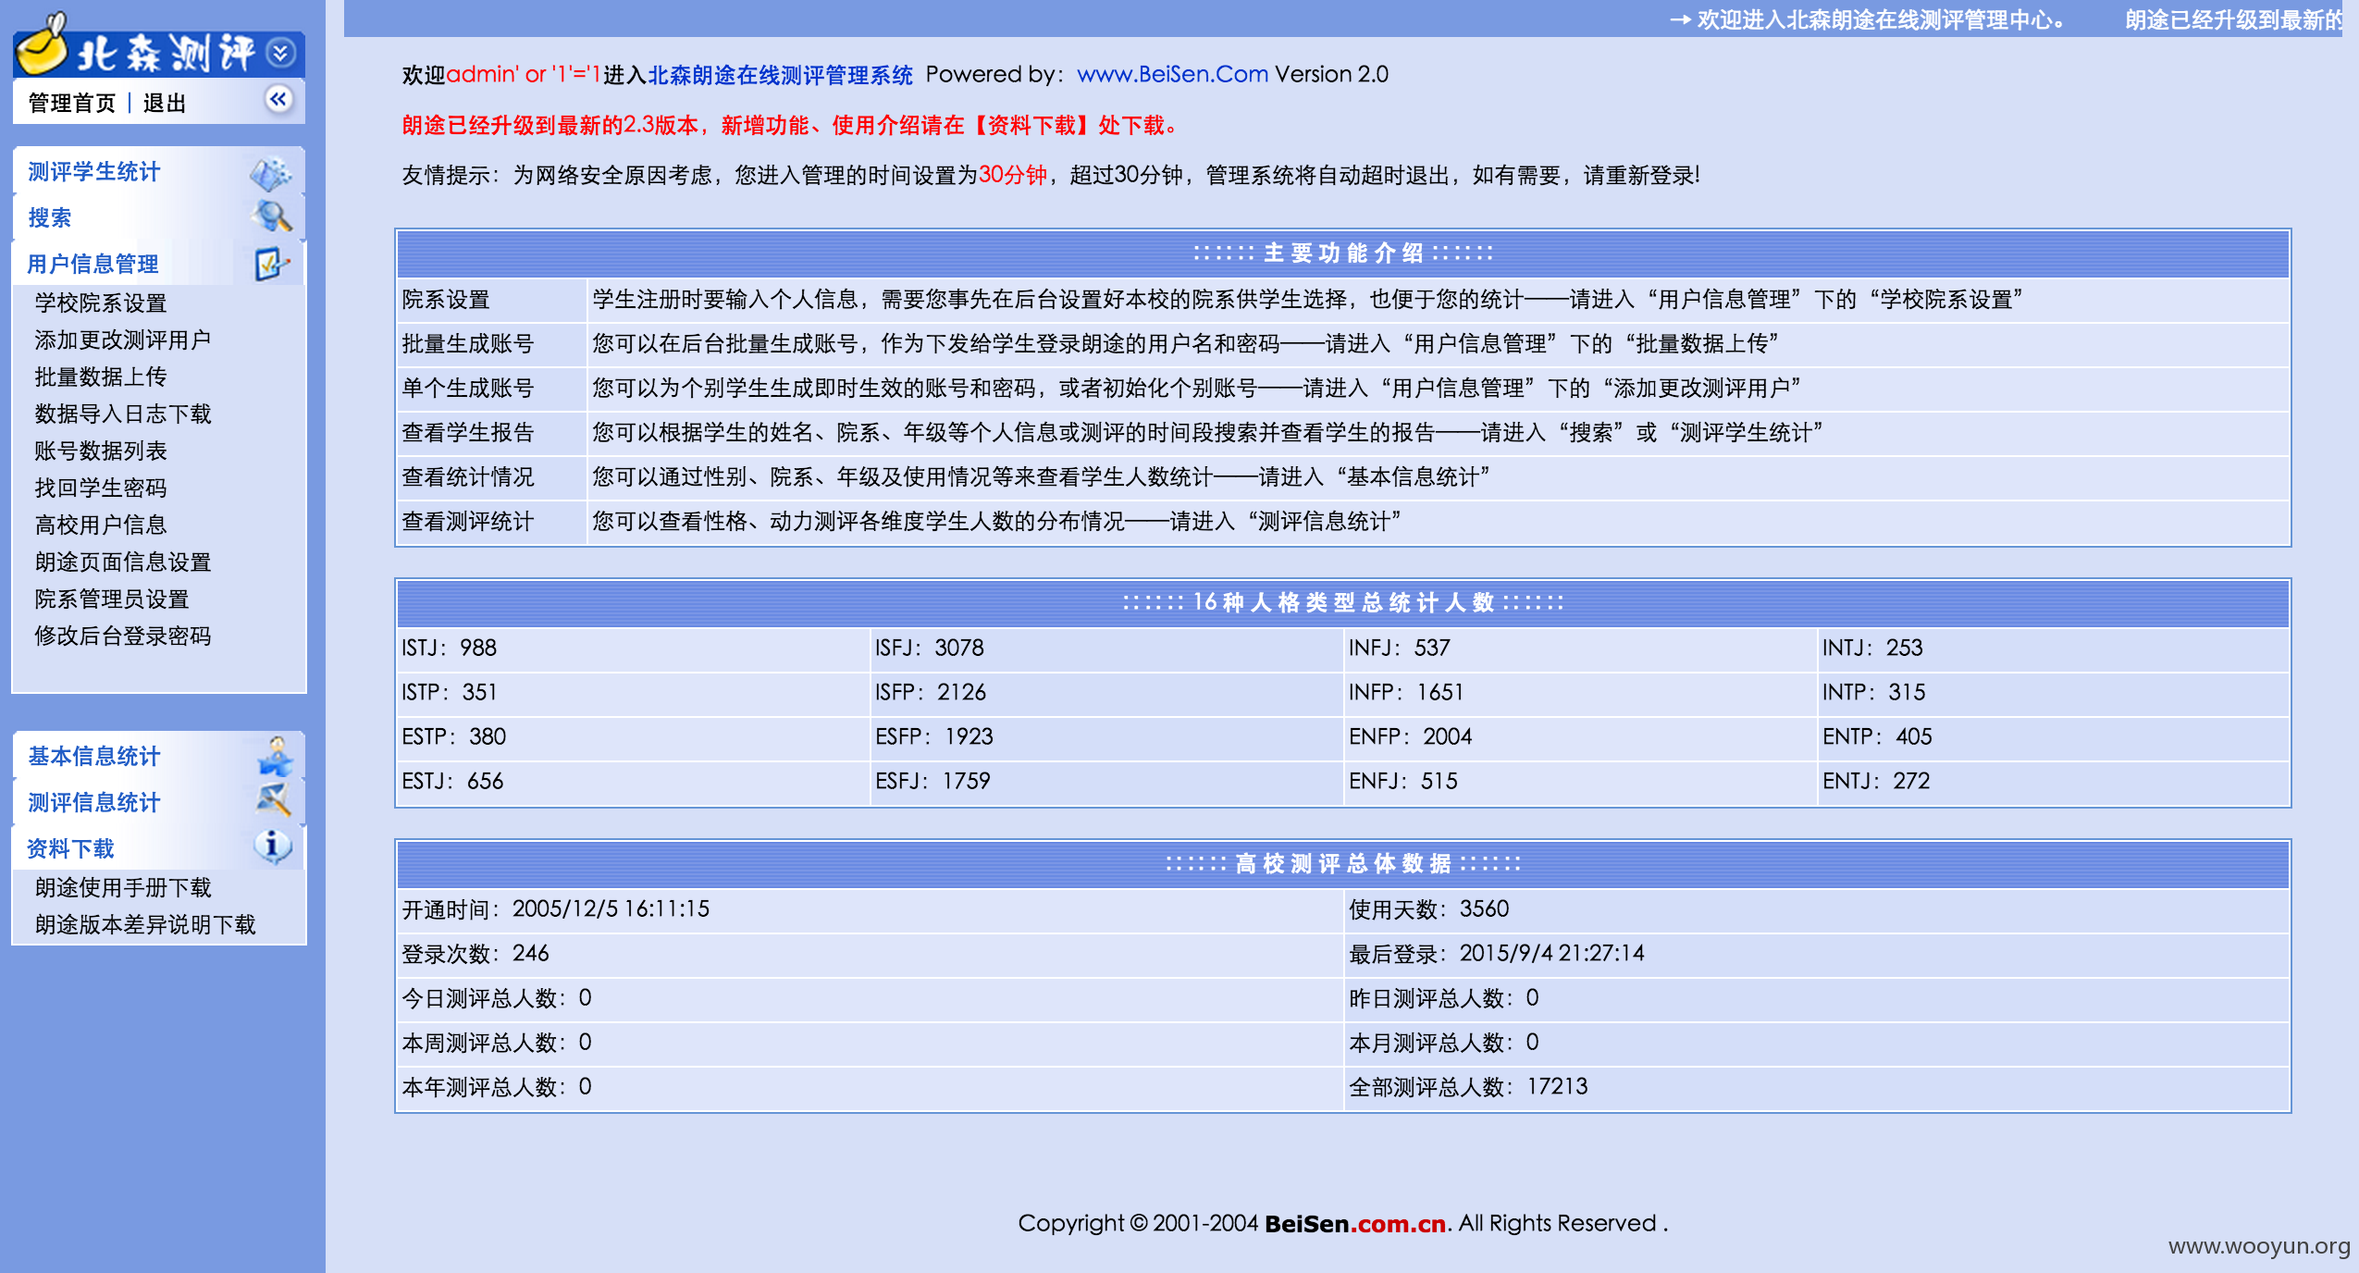Click the 查看测评统计 row label

pos(491,522)
